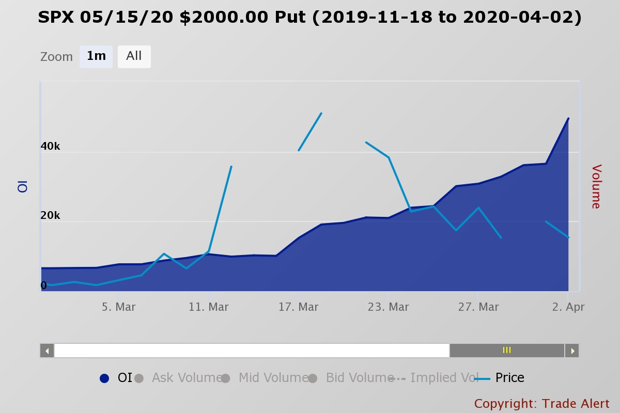This screenshot has height=413, width=620.
Task: Click the blue OI legend marker icon
Action: coord(103,378)
